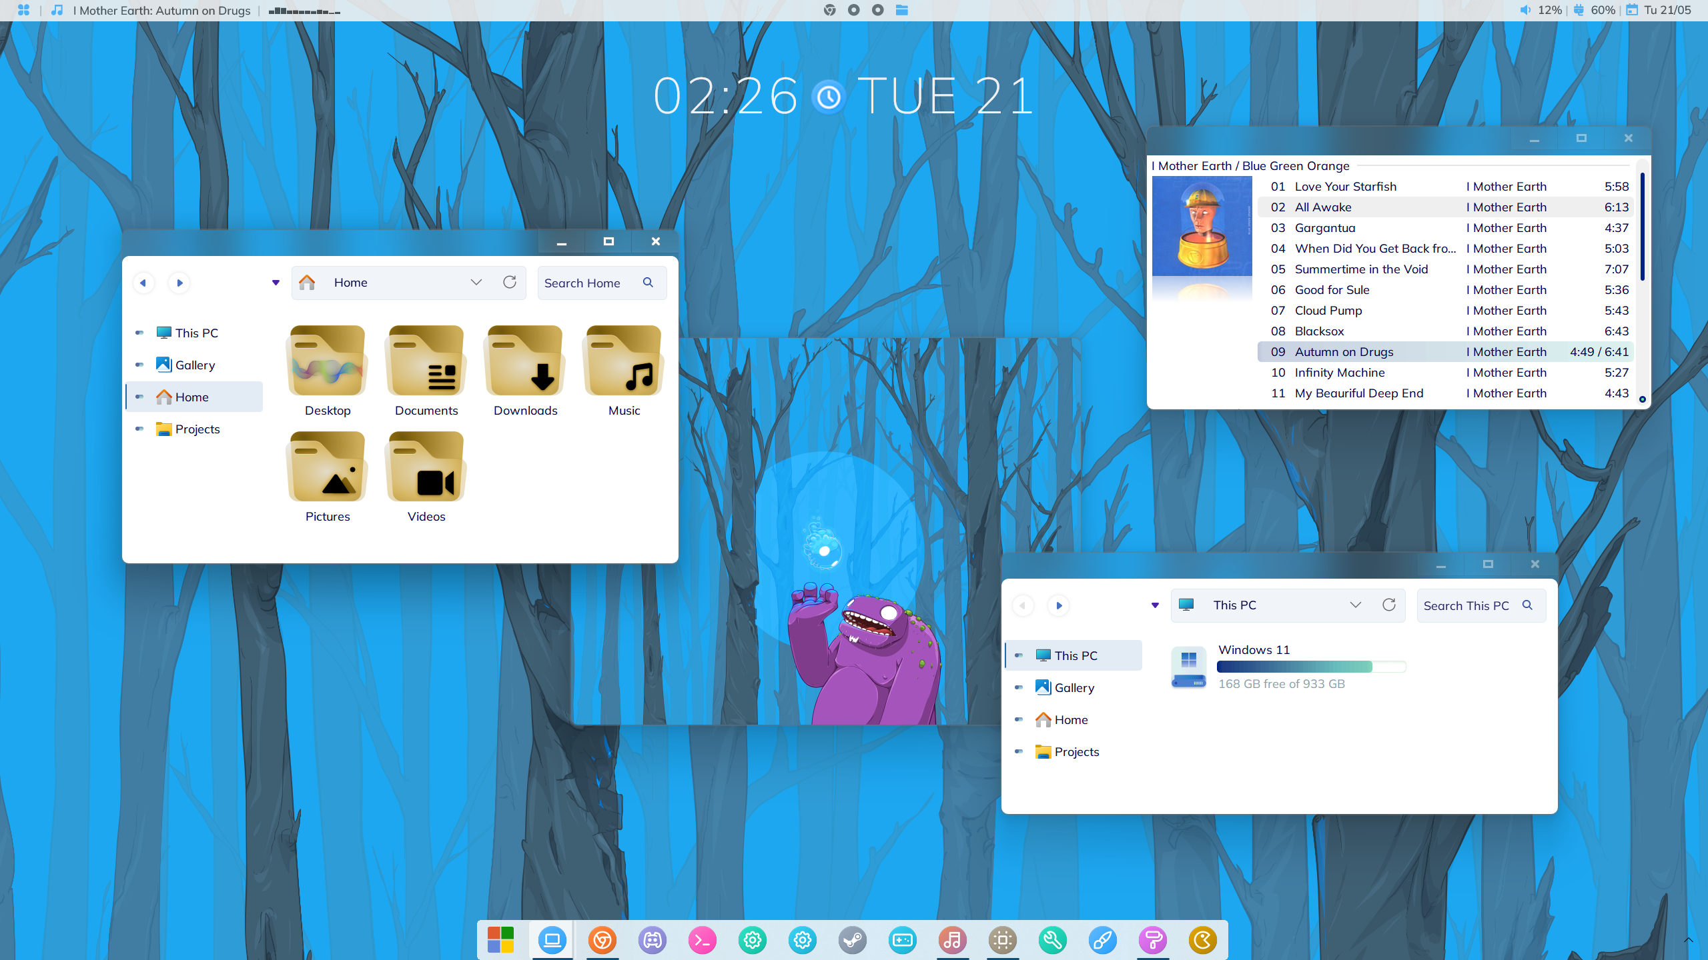
Task: Select Home in This PC sidebar
Action: (1070, 720)
